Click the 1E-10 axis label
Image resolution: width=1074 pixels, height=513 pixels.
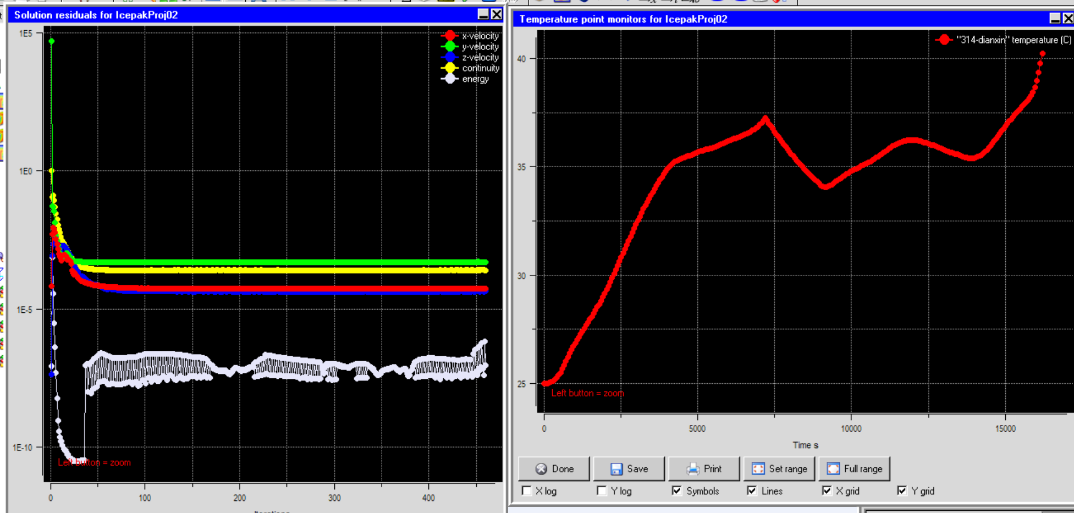(x=23, y=448)
